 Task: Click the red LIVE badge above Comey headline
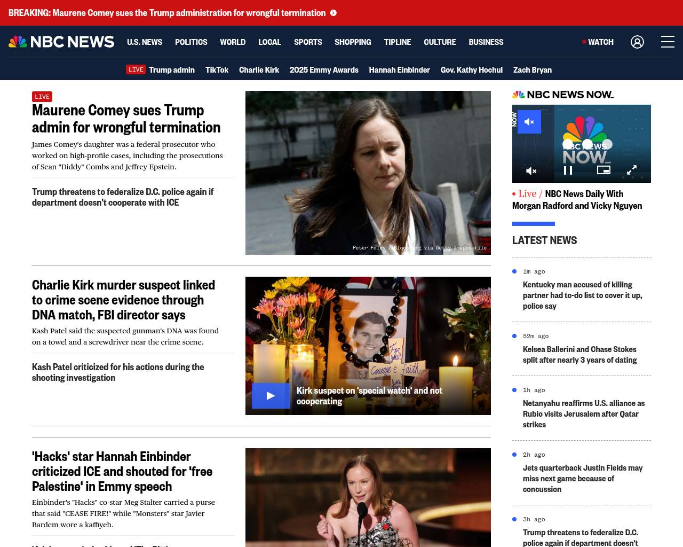click(x=42, y=97)
